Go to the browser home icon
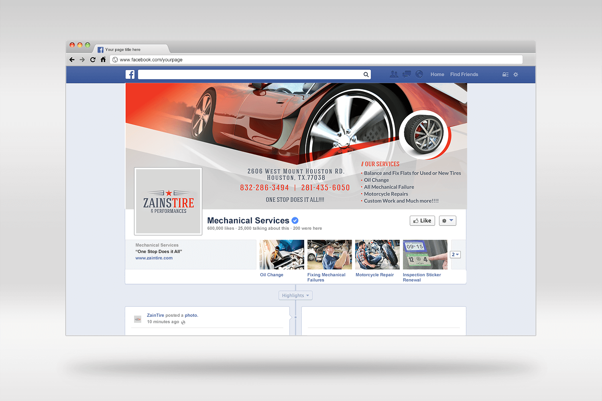This screenshot has height=401, width=602. [103, 59]
